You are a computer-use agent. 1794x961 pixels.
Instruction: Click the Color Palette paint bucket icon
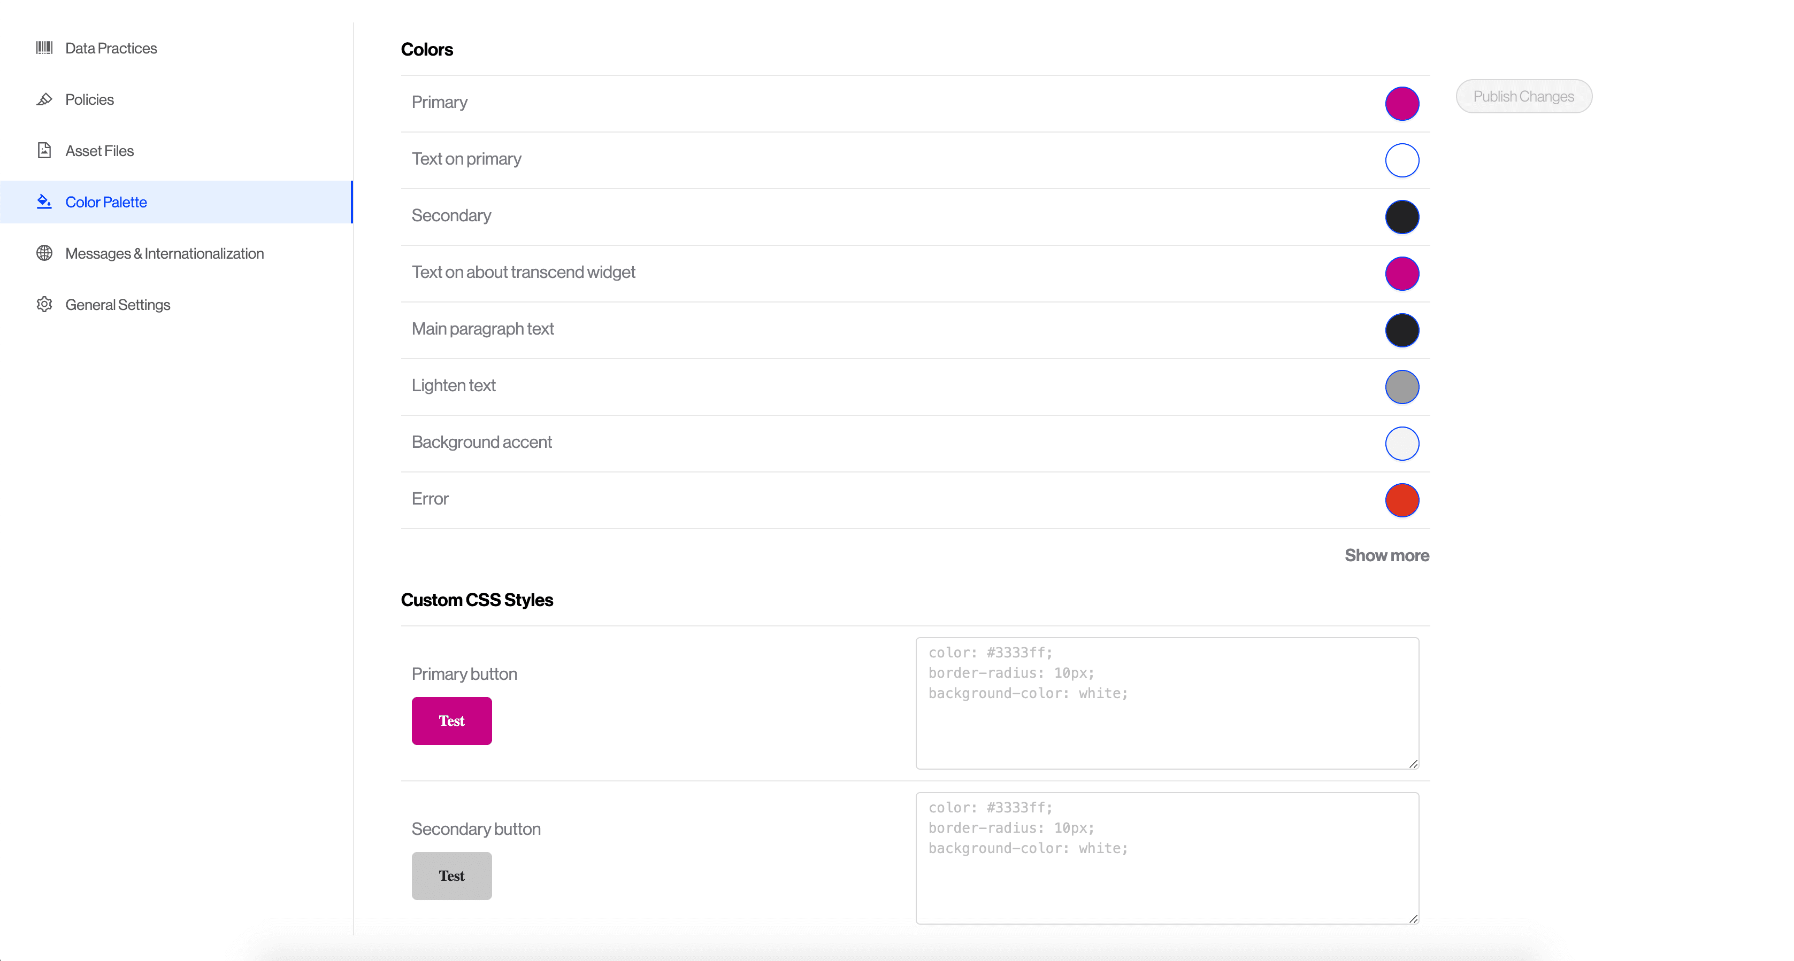click(44, 202)
